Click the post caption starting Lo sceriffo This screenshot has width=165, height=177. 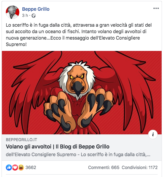pyautogui.click(x=79, y=35)
